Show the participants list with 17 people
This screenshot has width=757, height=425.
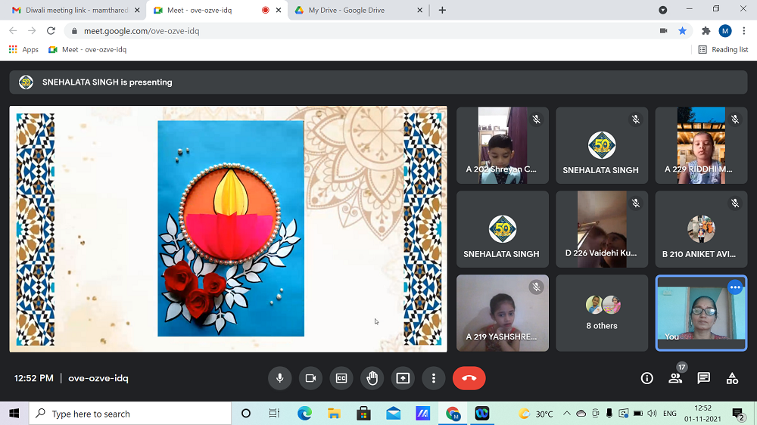pos(675,378)
